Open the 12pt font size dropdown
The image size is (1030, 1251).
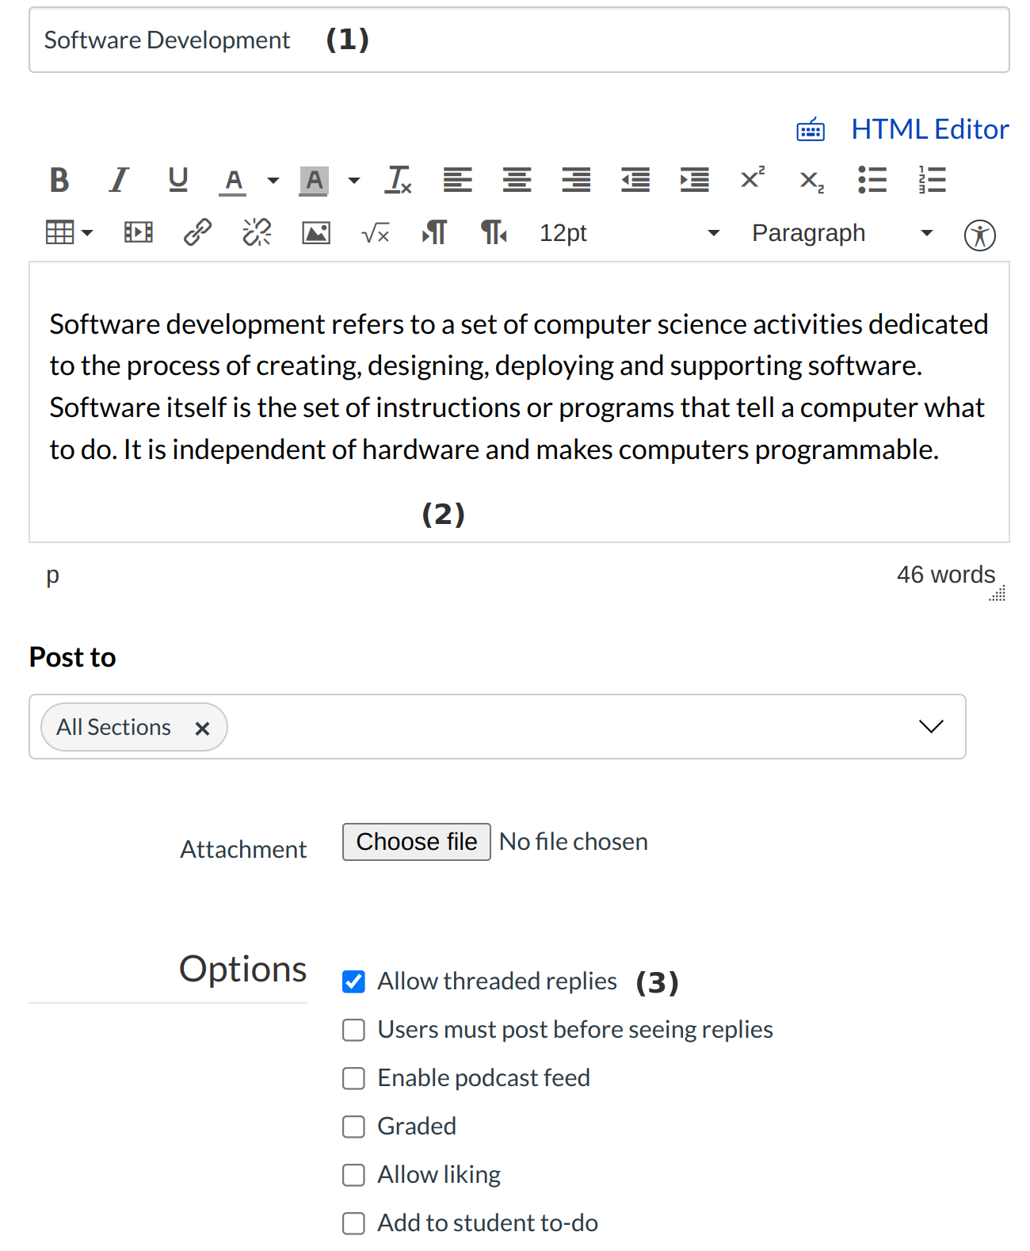pyautogui.click(x=629, y=233)
